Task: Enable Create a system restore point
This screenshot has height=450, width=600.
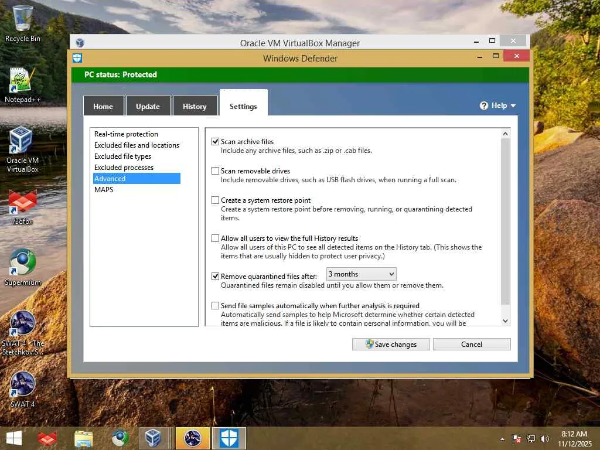Action: (x=216, y=200)
